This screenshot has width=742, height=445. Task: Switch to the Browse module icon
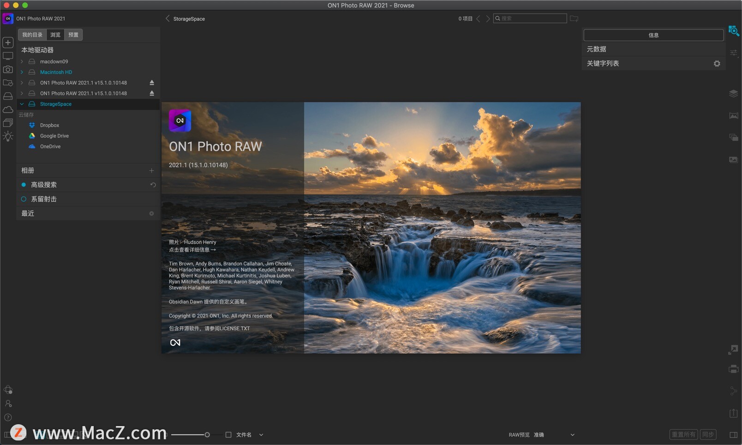click(x=734, y=31)
